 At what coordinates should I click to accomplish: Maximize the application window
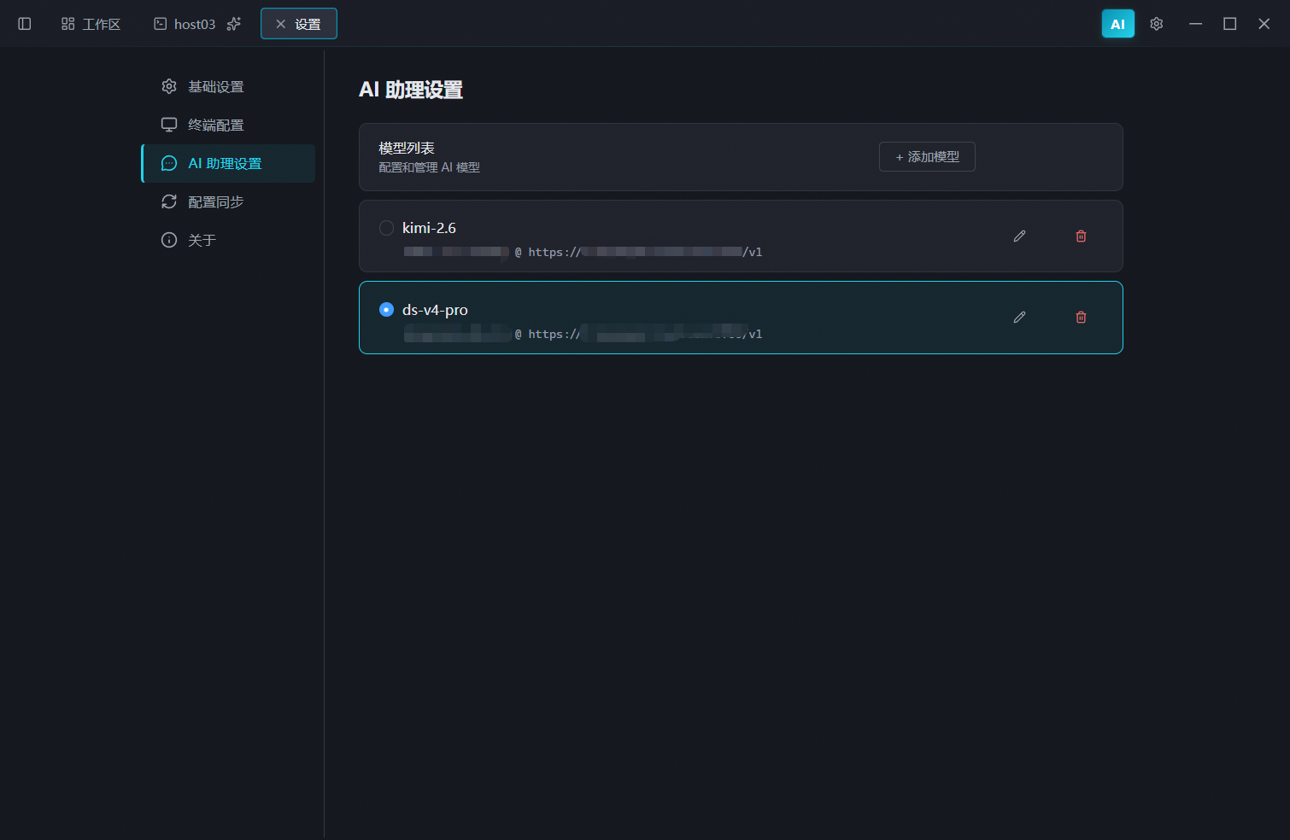coord(1229,24)
